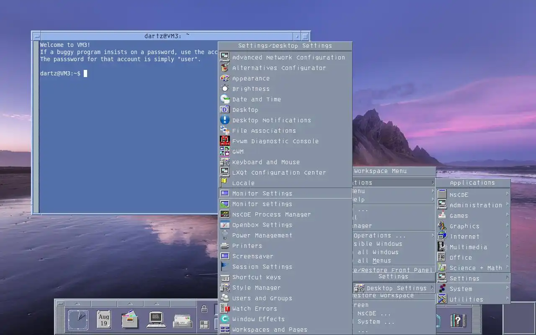The width and height of the screenshot is (536, 335).
Task: Open the Aug 19 calendar icon
Action: 103,320
